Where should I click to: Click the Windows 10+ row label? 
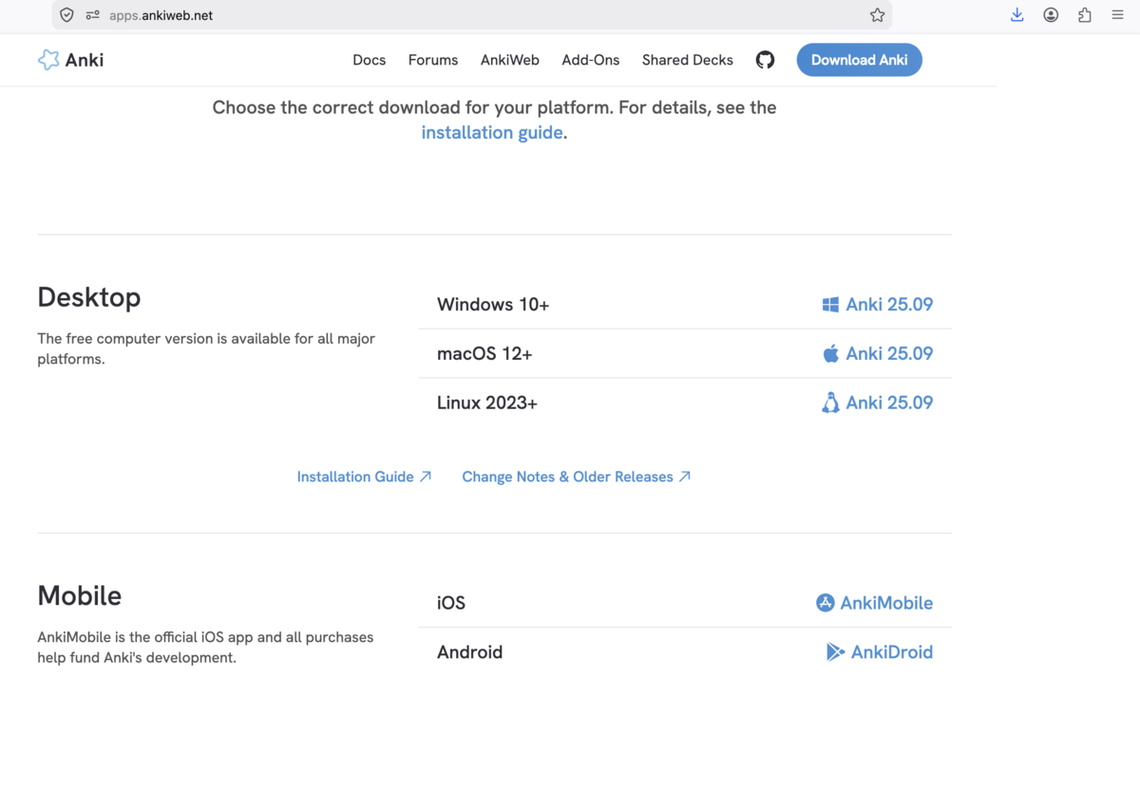[x=493, y=305]
